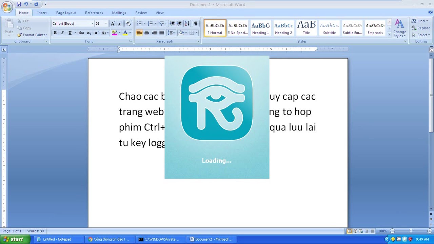Toggle Bold formatting

point(55,33)
